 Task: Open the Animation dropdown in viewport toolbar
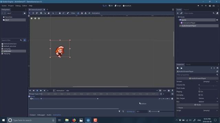[x=96, y=13]
